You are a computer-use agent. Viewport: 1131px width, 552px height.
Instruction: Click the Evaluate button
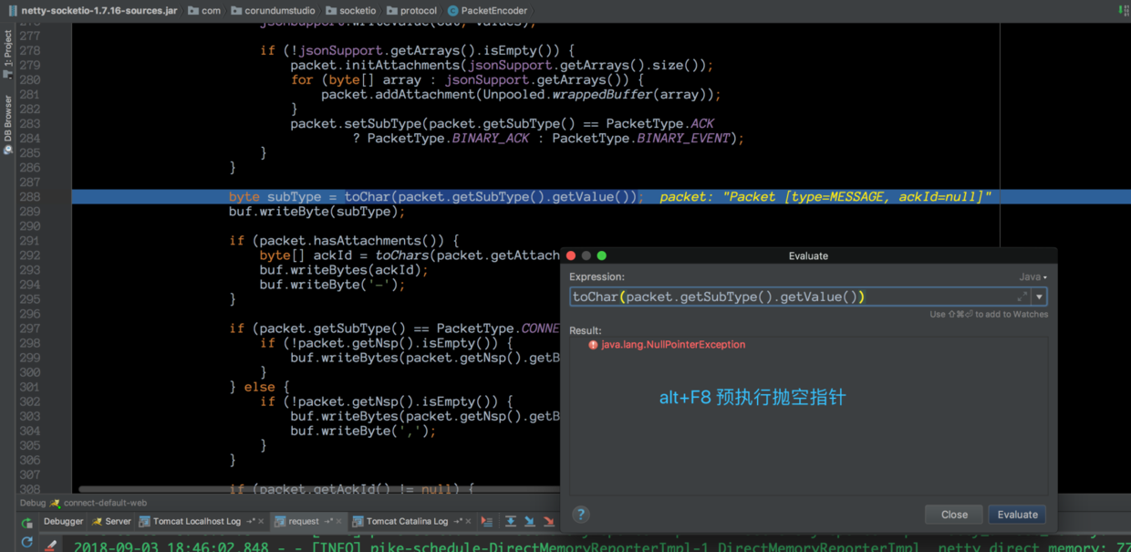tap(1017, 515)
